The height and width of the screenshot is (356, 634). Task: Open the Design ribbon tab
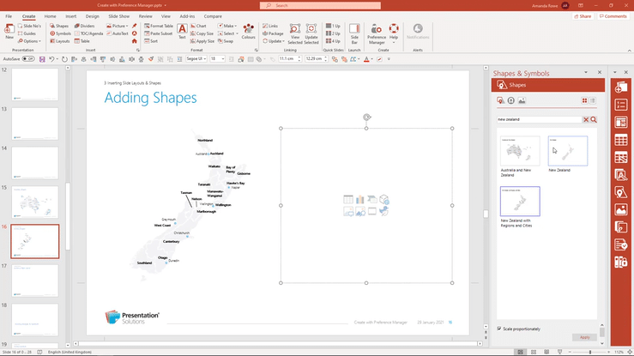click(x=92, y=15)
